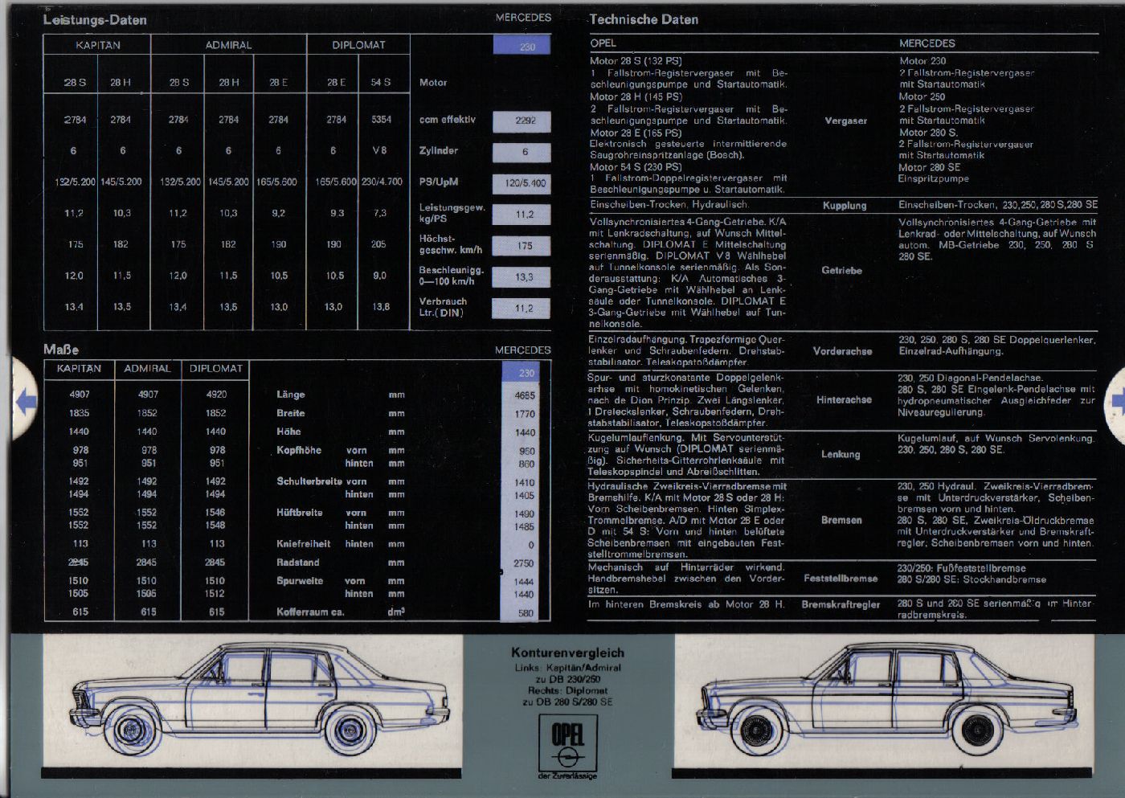
Task: Click the 'Feststellbremse' row label
Action: coord(841,579)
